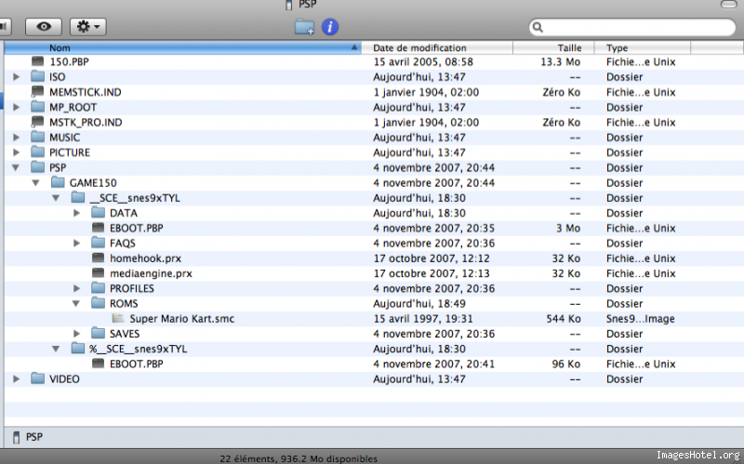Screen dimensions: 744x464
Task: Collapse the __SCE__snes9xTYL folder
Action: [x=56, y=198]
